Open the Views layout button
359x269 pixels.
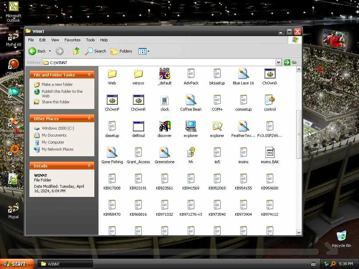142,51
